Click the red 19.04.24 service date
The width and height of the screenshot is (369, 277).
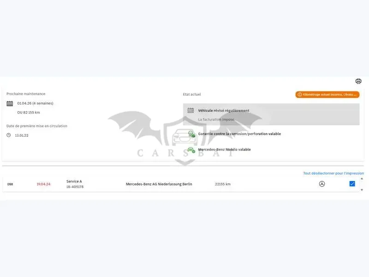(x=43, y=184)
